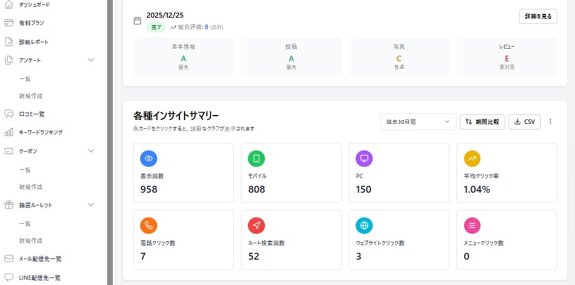Open LINE配信先一覧 in the sidebar

pos(39,277)
